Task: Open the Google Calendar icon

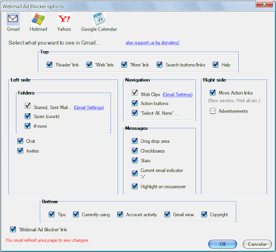Action: coord(99,19)
